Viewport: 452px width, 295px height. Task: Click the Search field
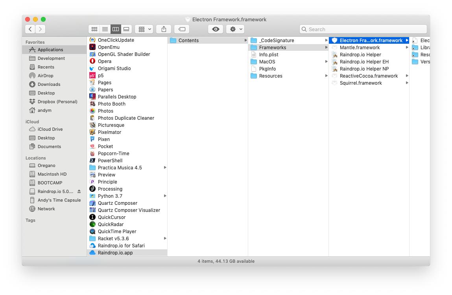point(363,29)
